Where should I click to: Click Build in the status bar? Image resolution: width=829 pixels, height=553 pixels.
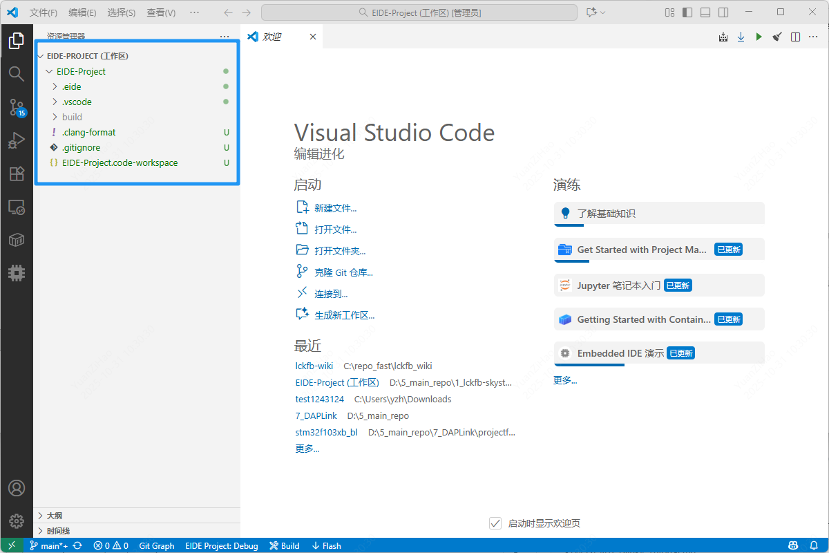284,545
